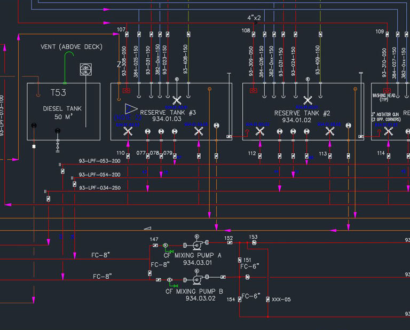Click vertical line label '93-408-150'

[x=185, y=59]
